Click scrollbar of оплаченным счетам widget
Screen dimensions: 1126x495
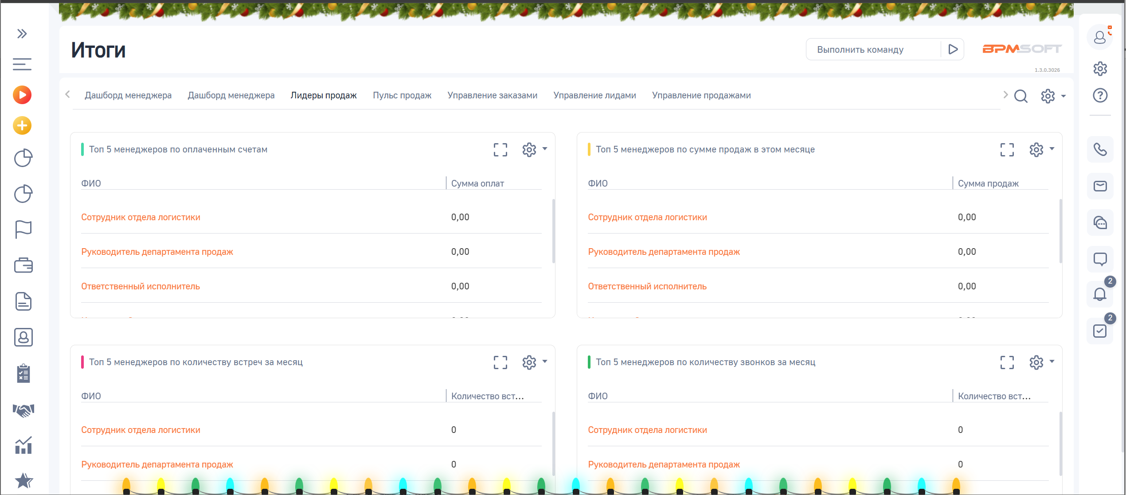coord(553,231)
